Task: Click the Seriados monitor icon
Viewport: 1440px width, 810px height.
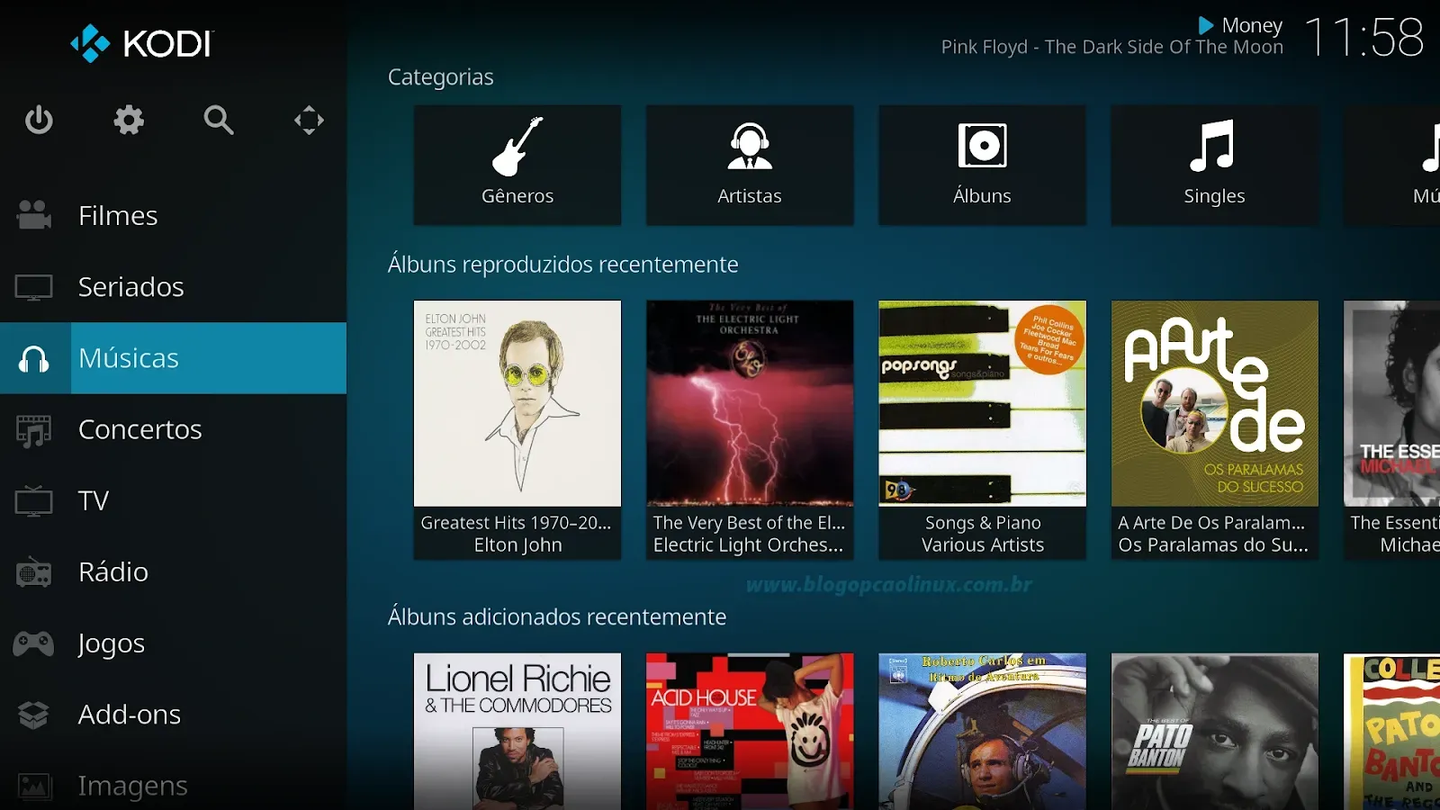Action: point(34,287)
